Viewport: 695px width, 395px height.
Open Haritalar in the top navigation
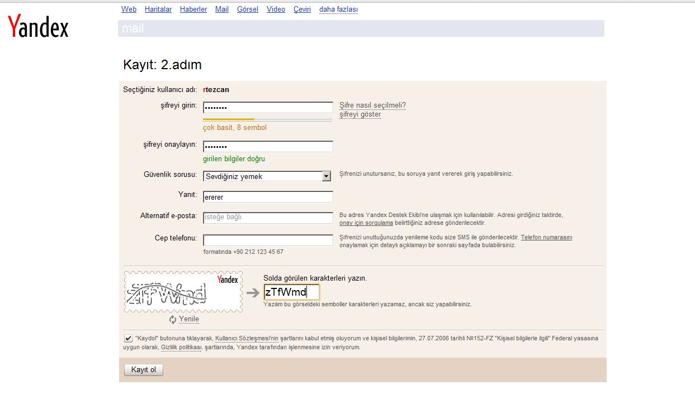coord(158,9)
